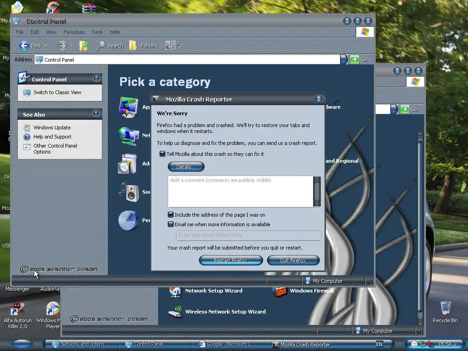Image resolution: width=468 pixels, height=351 pixels.
Task: Open the Help menu
Action: point(115,32)
